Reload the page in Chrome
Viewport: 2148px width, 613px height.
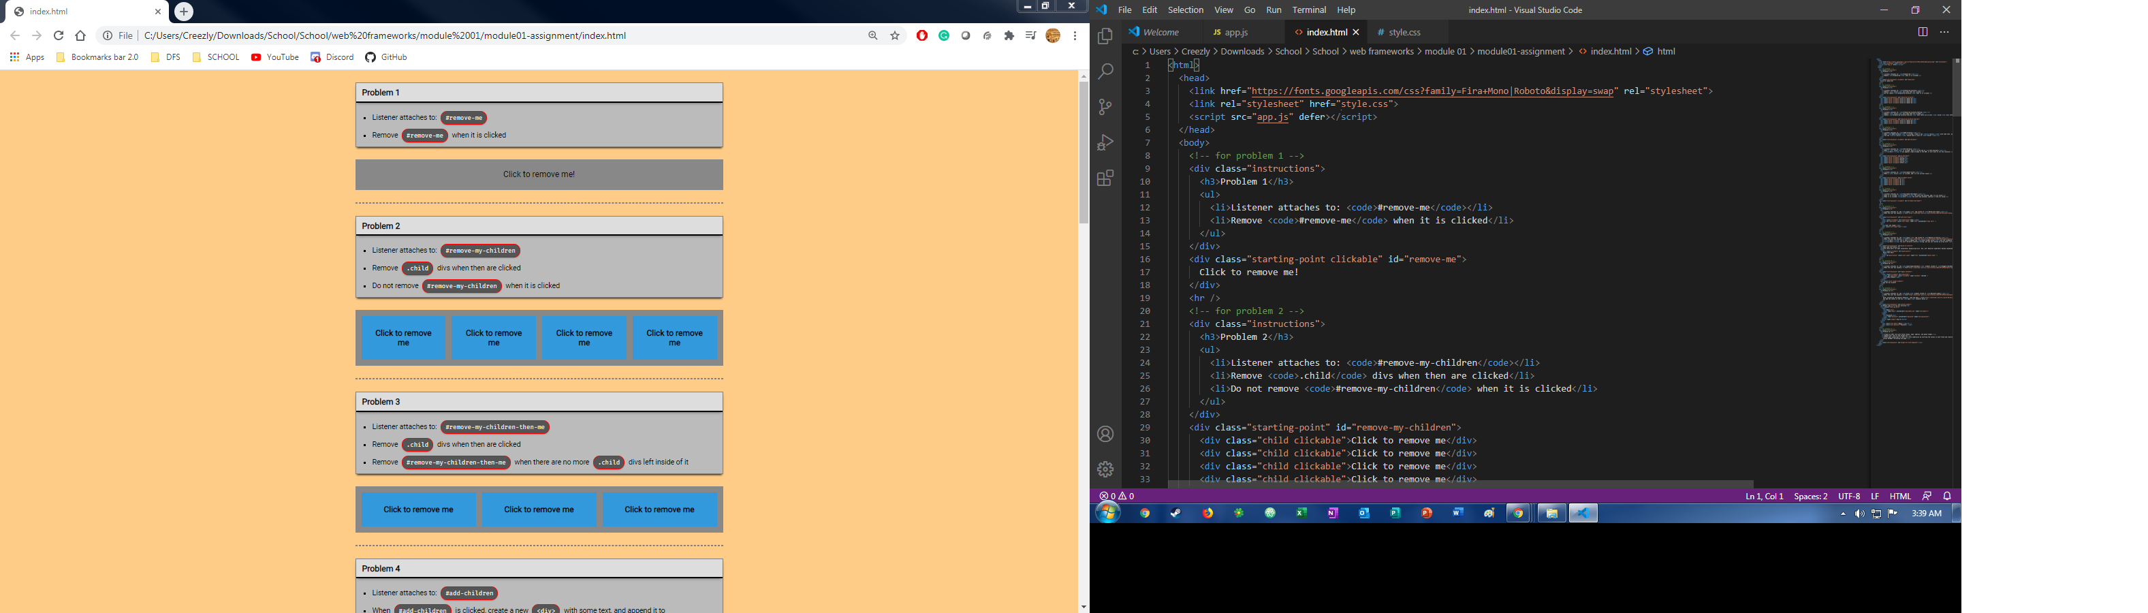pos(59,36)
